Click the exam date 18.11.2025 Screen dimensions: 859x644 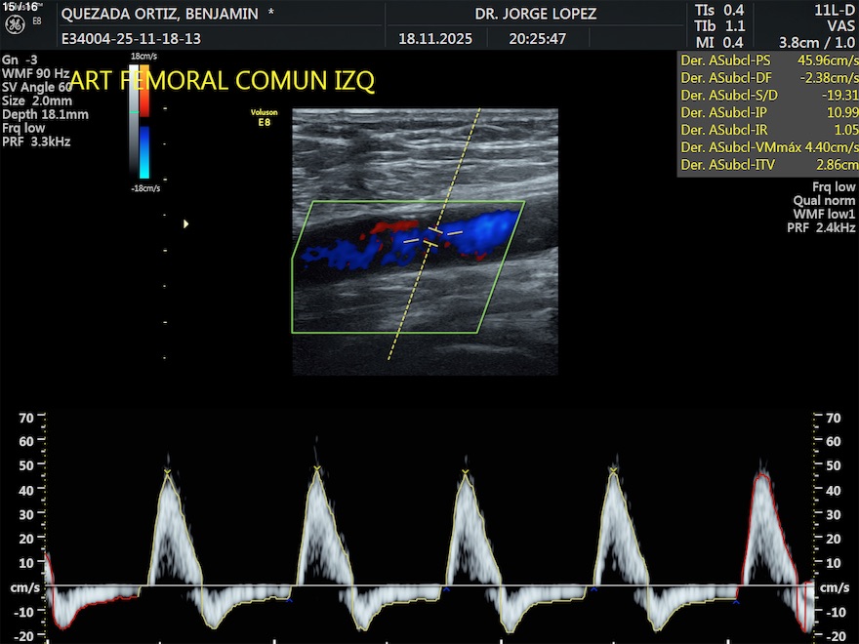434,40
